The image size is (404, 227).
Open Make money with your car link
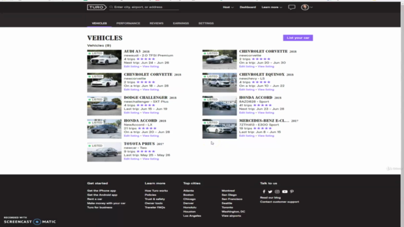[x=106, y=203]
